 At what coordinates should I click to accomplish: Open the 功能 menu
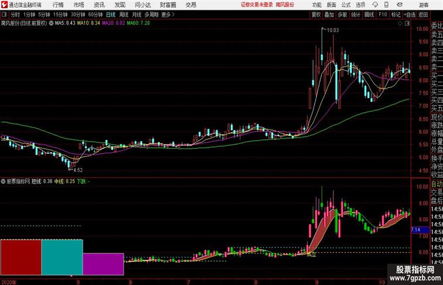(x=316, y=5)
